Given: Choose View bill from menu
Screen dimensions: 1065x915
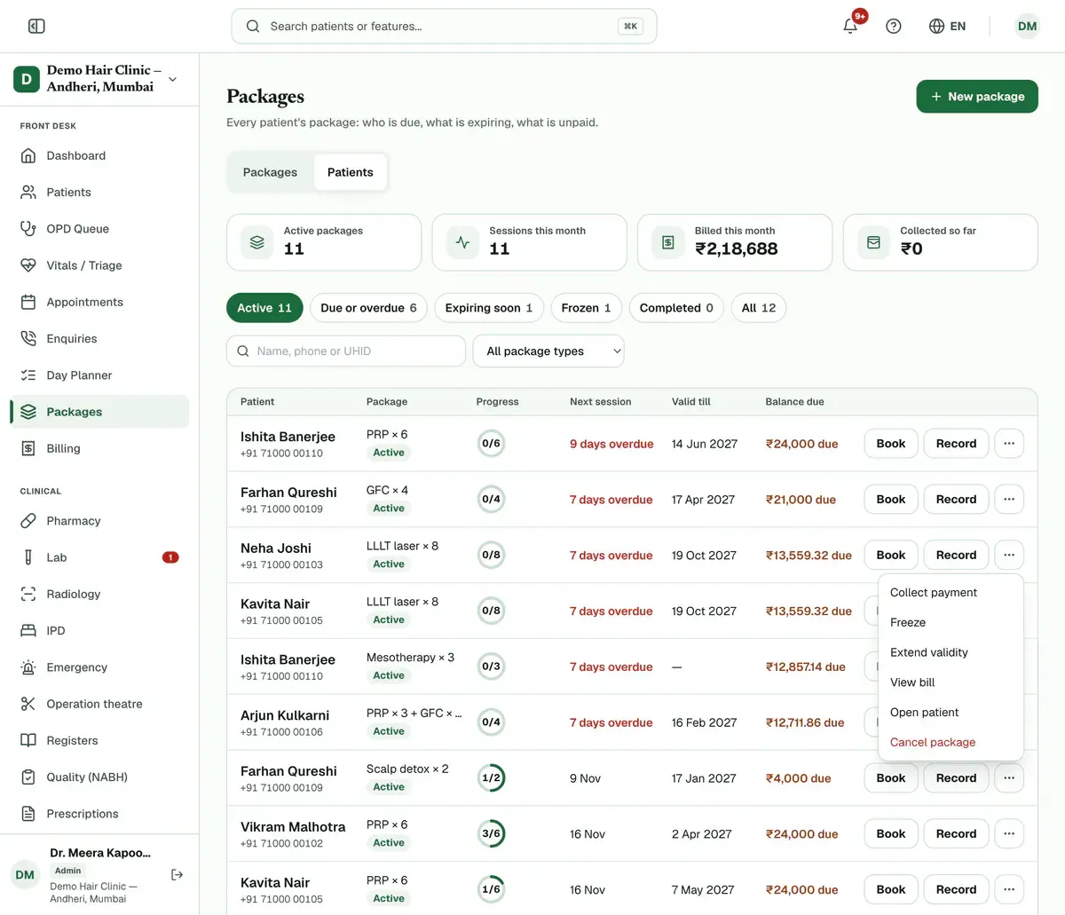Looking at the screenshot, I should [951, 682].
